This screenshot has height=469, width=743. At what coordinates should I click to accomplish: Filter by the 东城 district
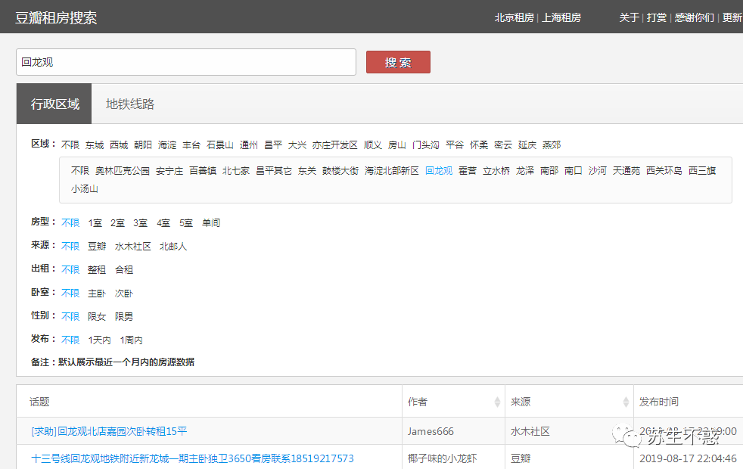coord(95,145)
